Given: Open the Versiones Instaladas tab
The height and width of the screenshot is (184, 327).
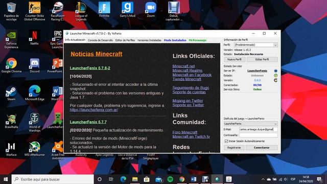Looking at the screenshot, I should click(149, 40).
